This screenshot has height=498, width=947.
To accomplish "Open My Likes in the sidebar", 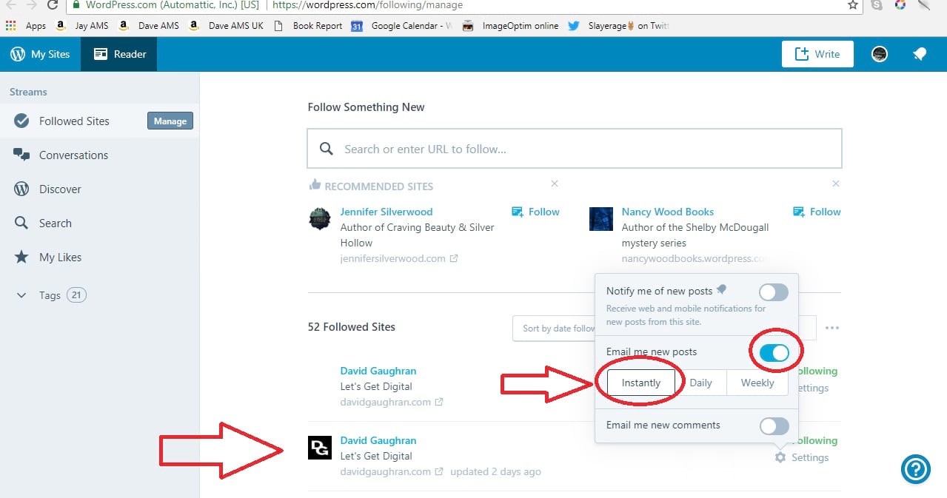I will 60,258.
